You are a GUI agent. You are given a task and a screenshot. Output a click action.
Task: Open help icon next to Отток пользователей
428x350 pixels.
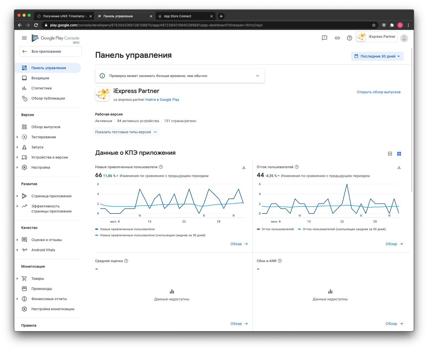click(297, 167)
